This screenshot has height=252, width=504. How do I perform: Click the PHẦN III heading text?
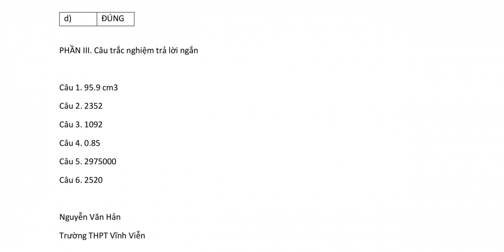(129, 50)
